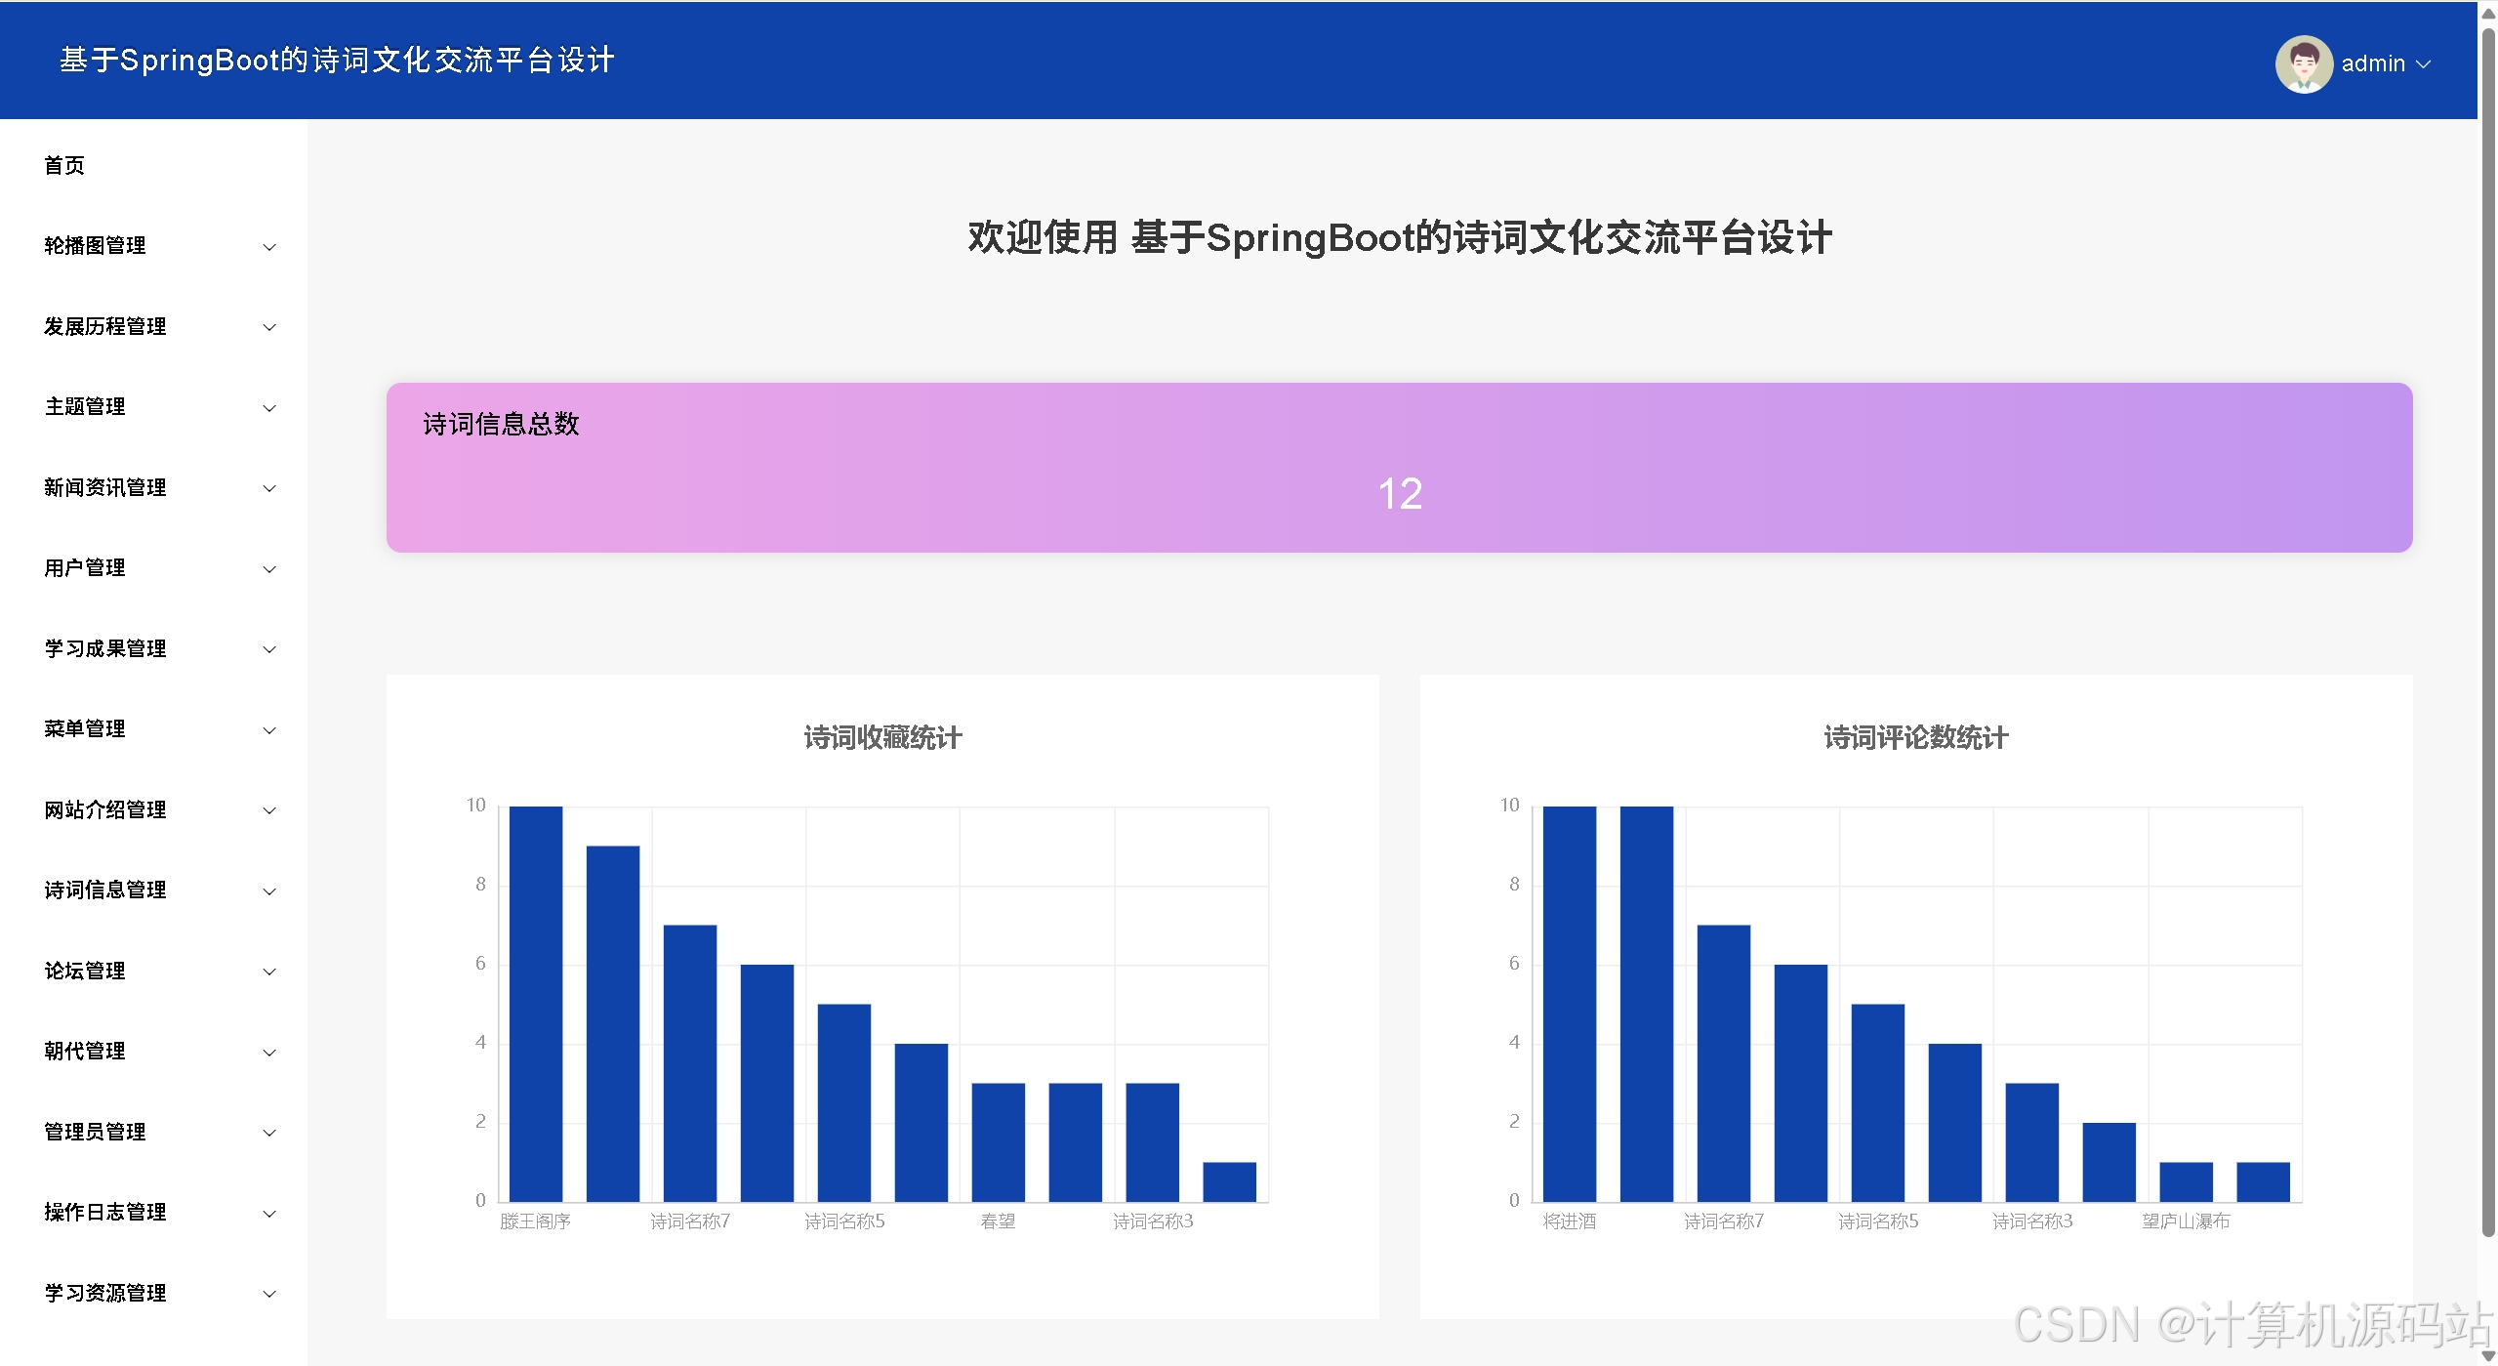The image size is (2498, 1366).
Task: Click the 将进酒 axis label
Action: [x=1570, y=1221]
